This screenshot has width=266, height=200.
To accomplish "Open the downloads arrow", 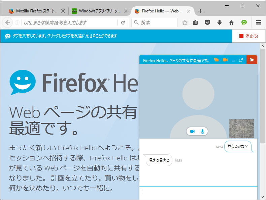I will point(220,22).
